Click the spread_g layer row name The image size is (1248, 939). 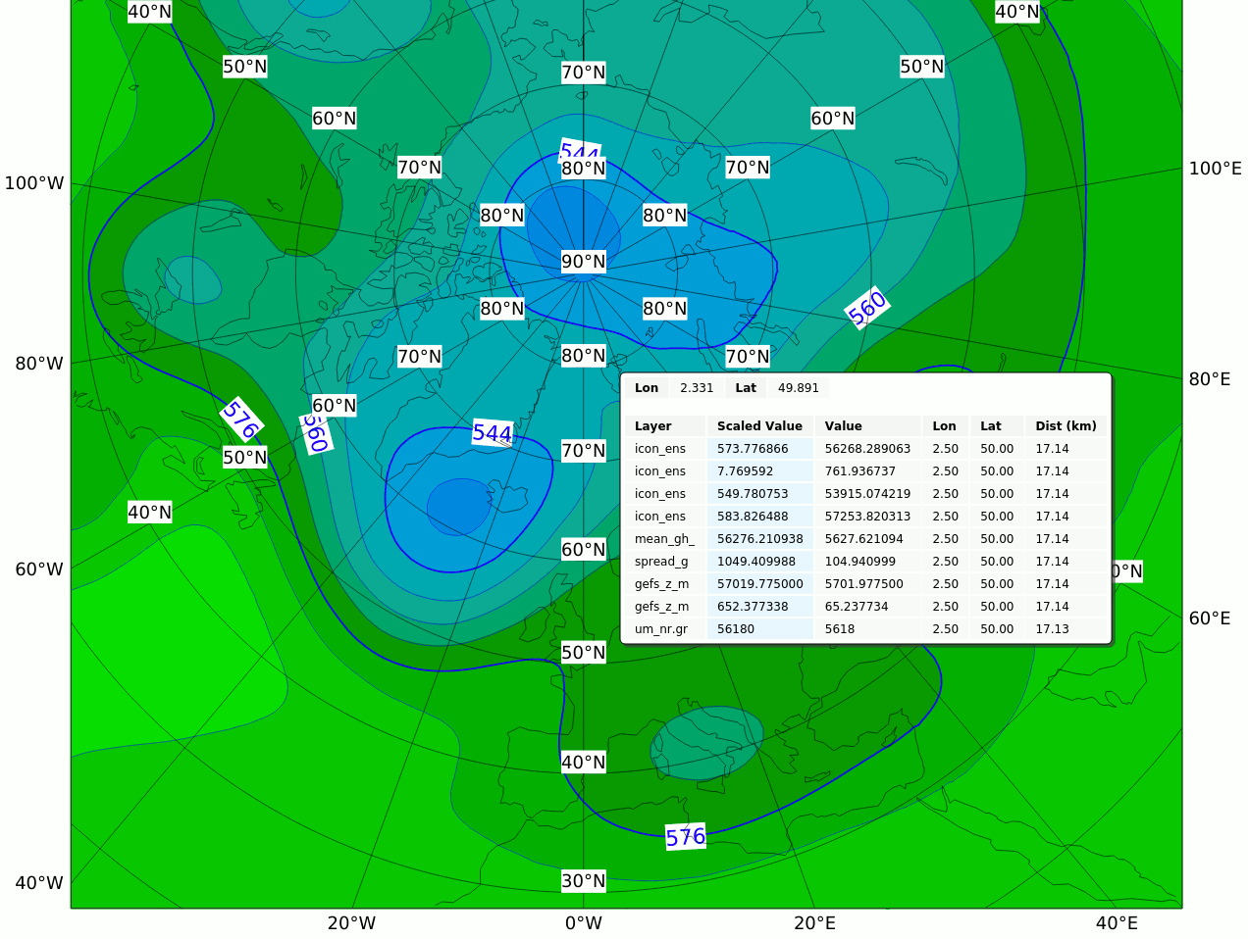[x=665, y=562]
